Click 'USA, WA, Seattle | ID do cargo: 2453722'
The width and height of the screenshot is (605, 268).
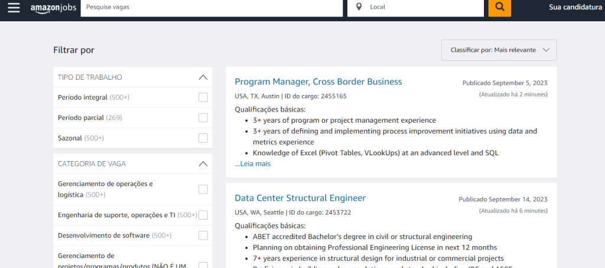tap(293, 213)
